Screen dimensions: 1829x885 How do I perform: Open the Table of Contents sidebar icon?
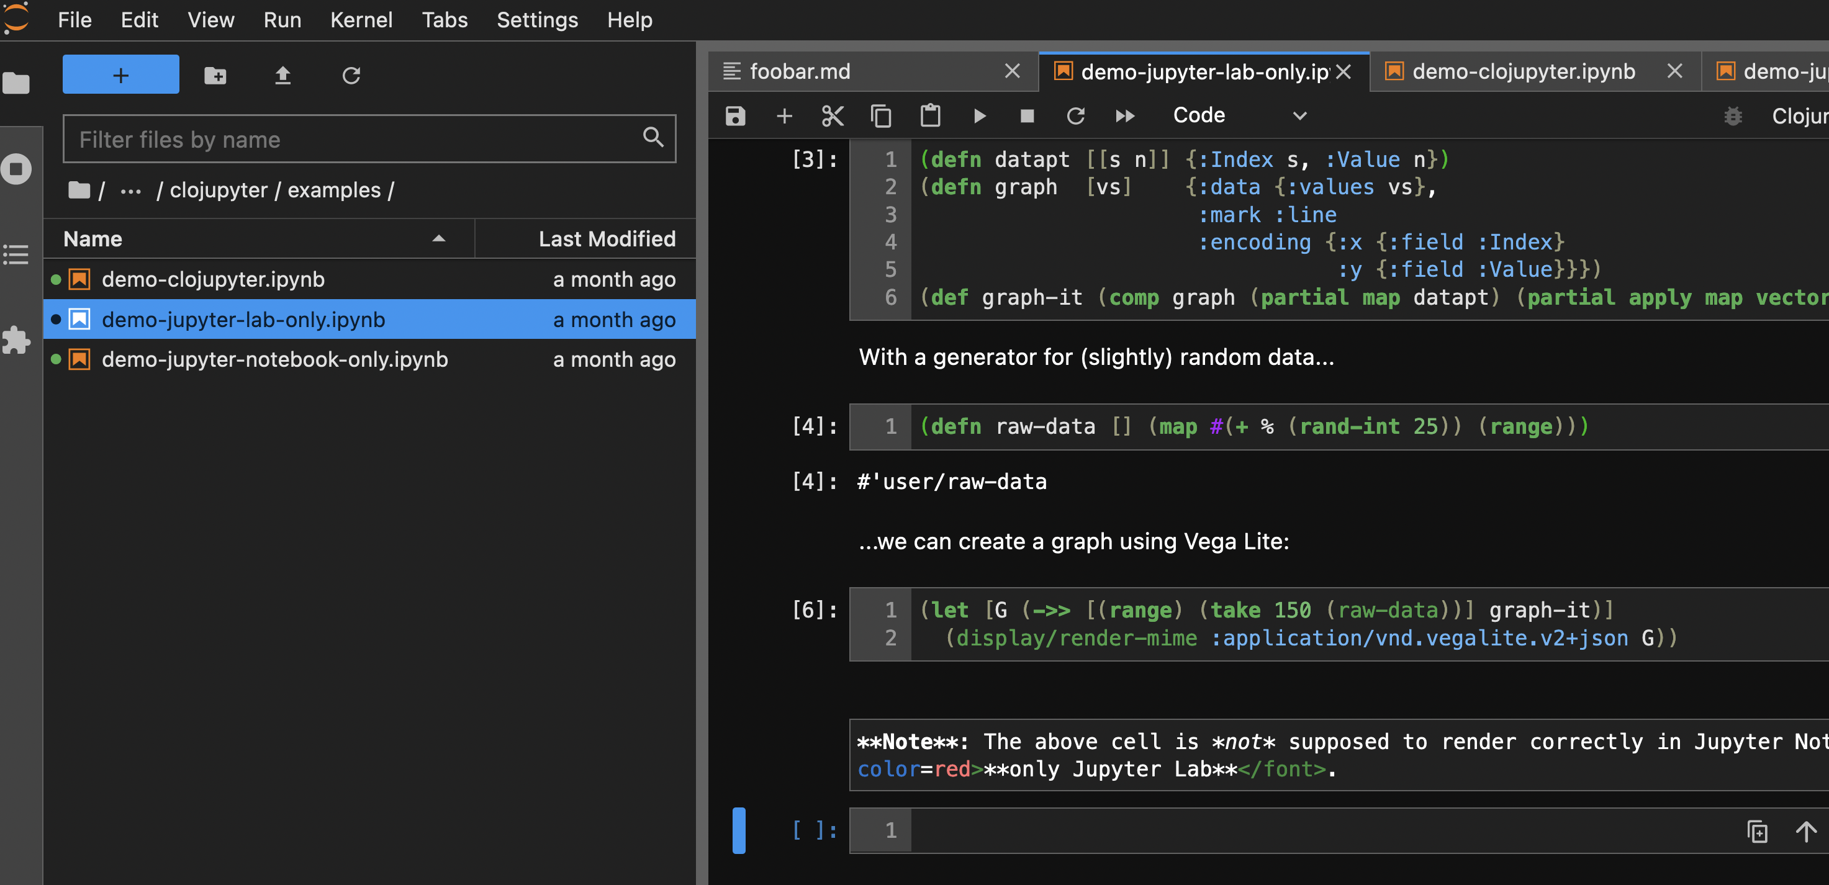coord(16,254)
